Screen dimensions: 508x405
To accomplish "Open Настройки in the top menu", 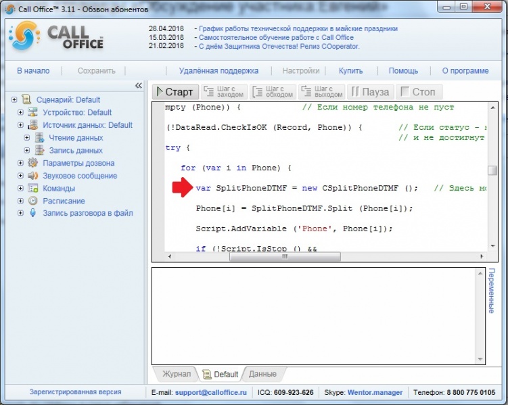I will [300, 71].
